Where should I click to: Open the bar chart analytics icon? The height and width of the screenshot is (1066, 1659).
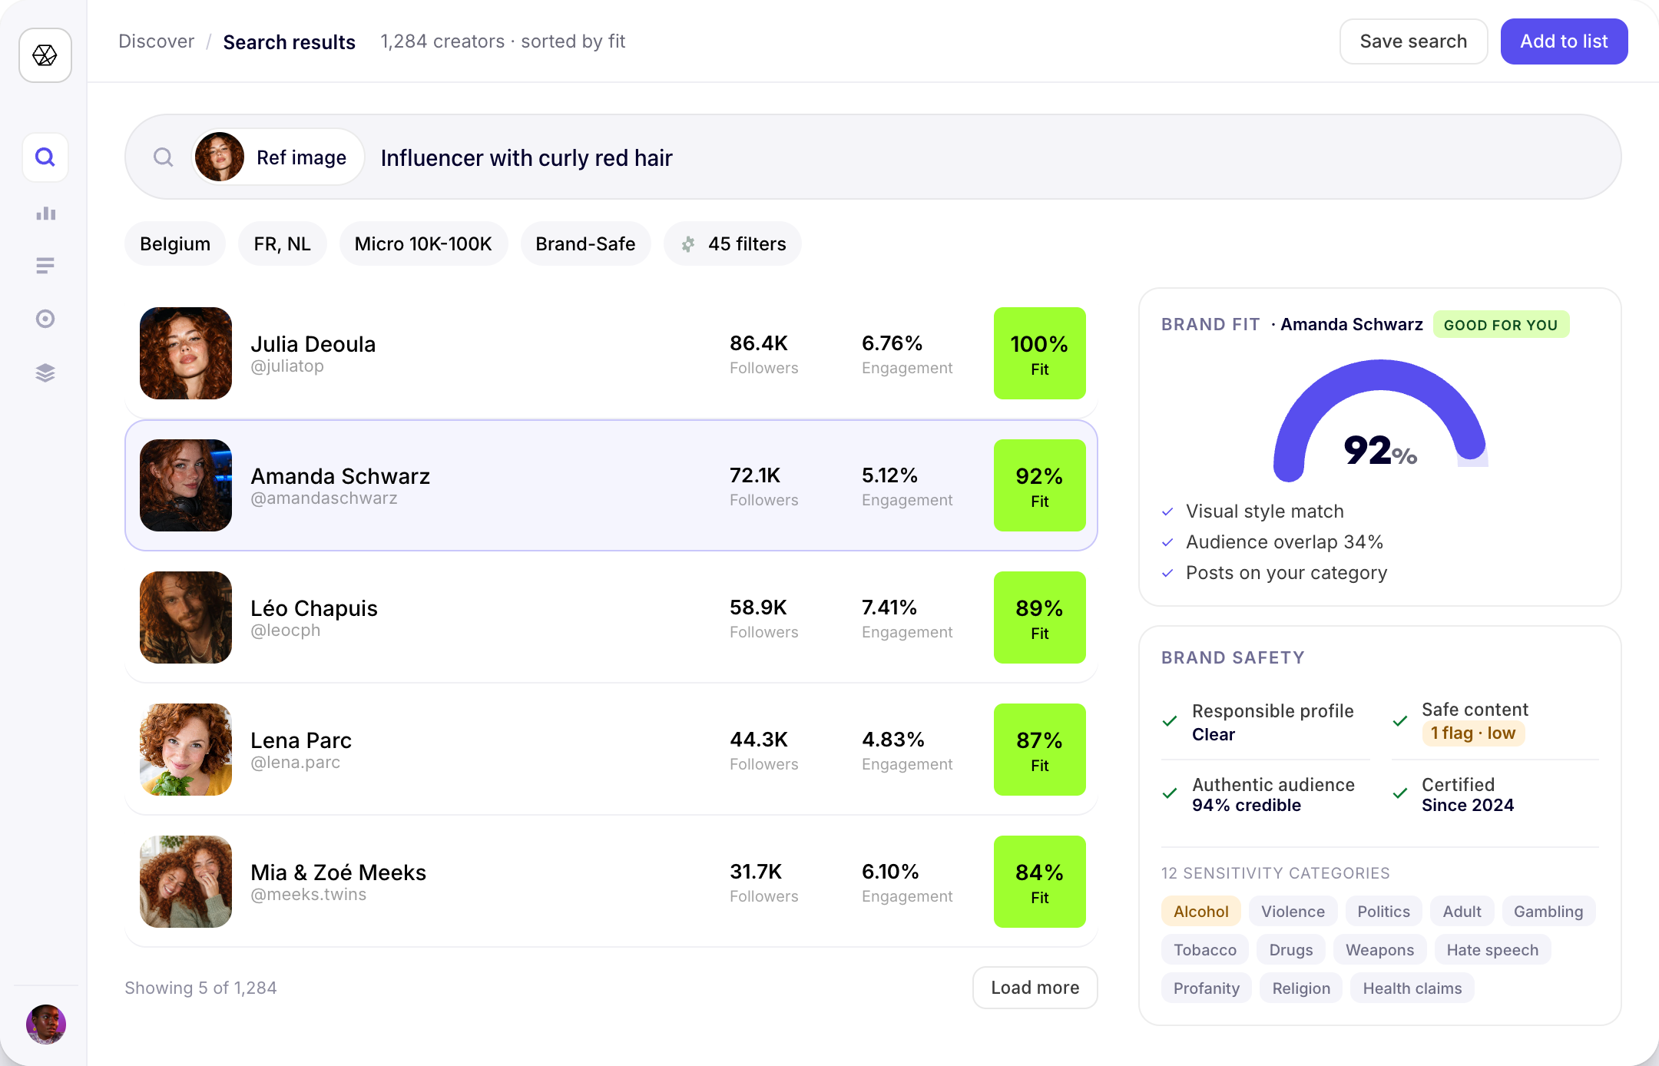click(x=45, y=213)
